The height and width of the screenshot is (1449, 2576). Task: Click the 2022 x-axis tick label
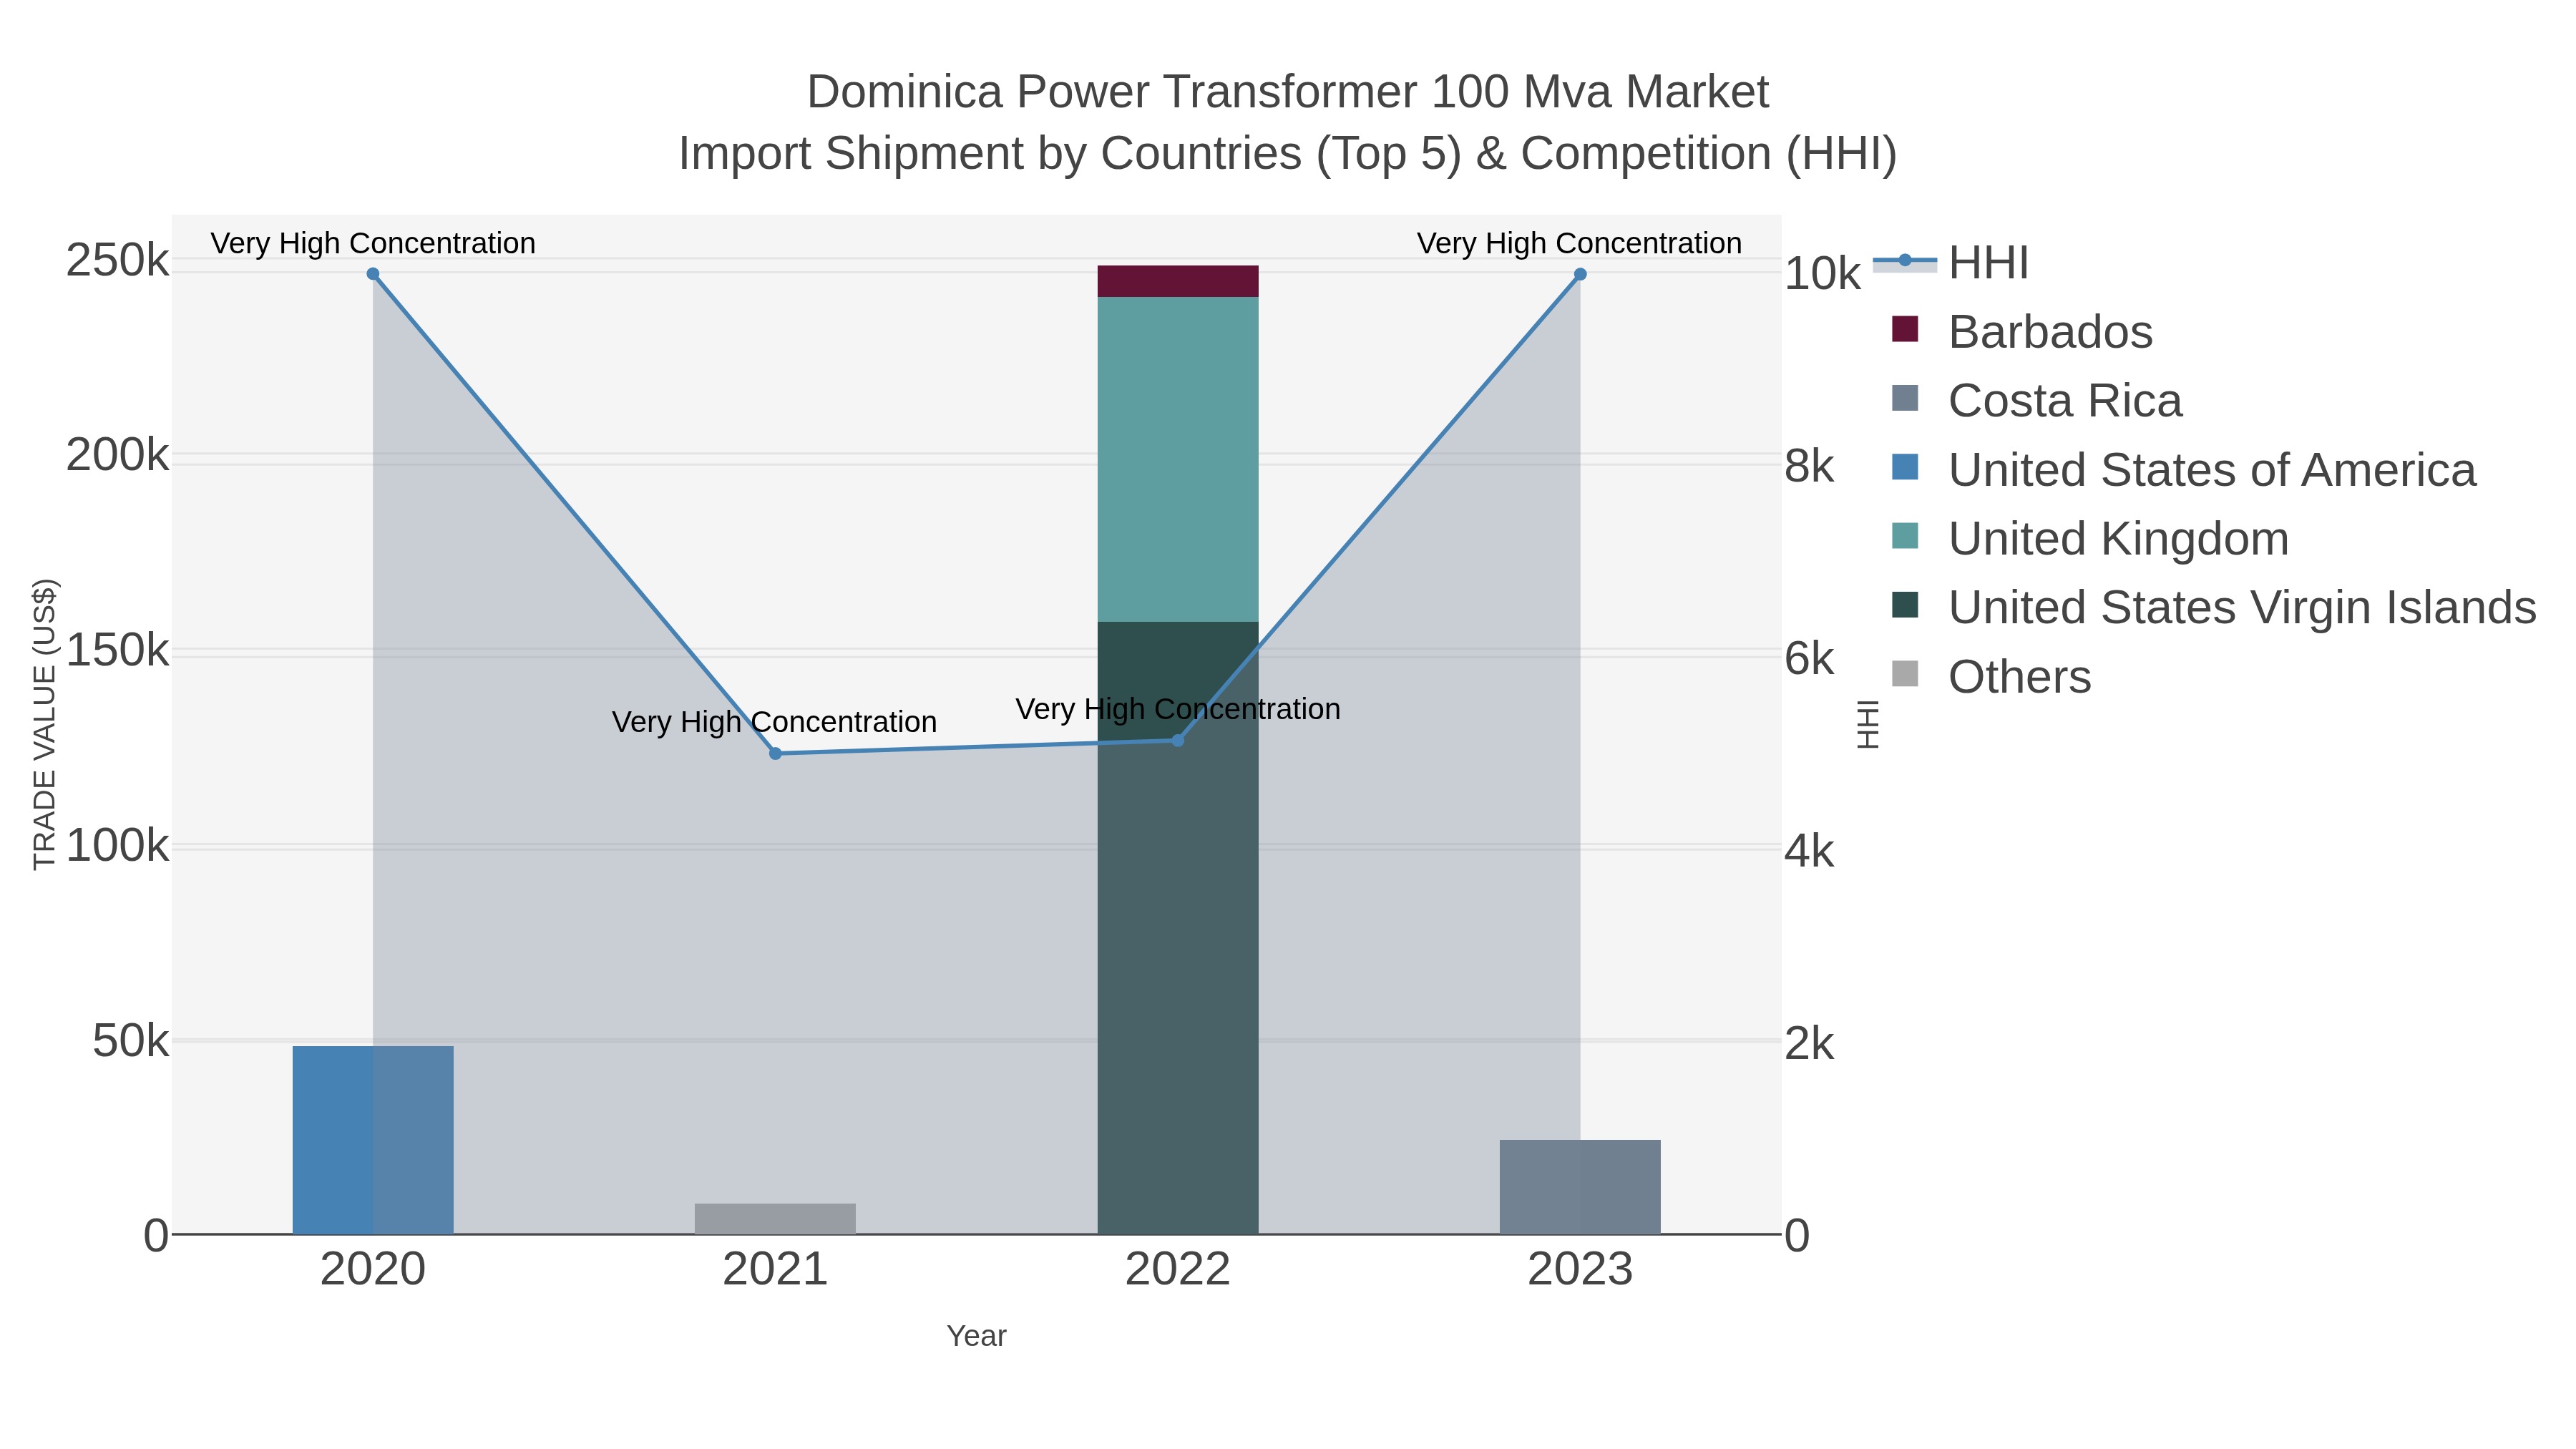coord(1178,1270)
